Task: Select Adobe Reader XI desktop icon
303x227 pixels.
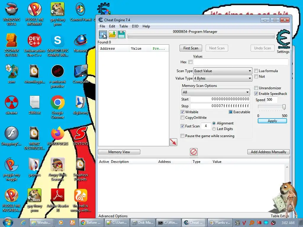Action: point(58,200)
